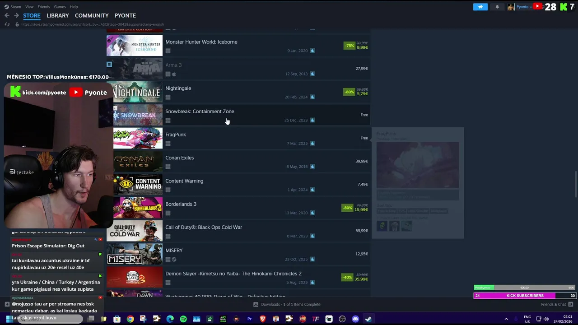Viewport: 578px width, 325px height.
Task: Click the Windows volume speaker icon
Action: pos(546,319)
